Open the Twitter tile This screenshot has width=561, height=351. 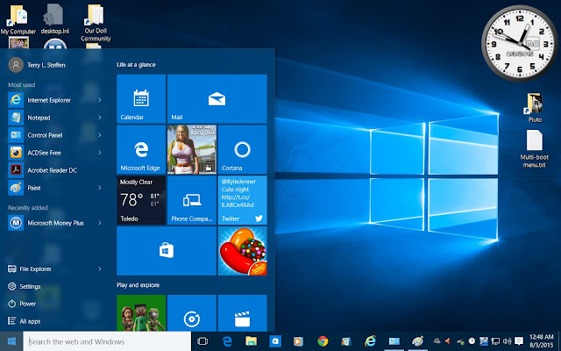click(242, 200)
